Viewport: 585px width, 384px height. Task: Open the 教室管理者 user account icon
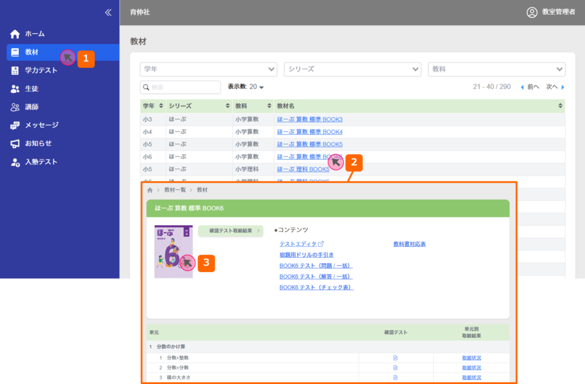pyautogui.click(x=532, y=12)
